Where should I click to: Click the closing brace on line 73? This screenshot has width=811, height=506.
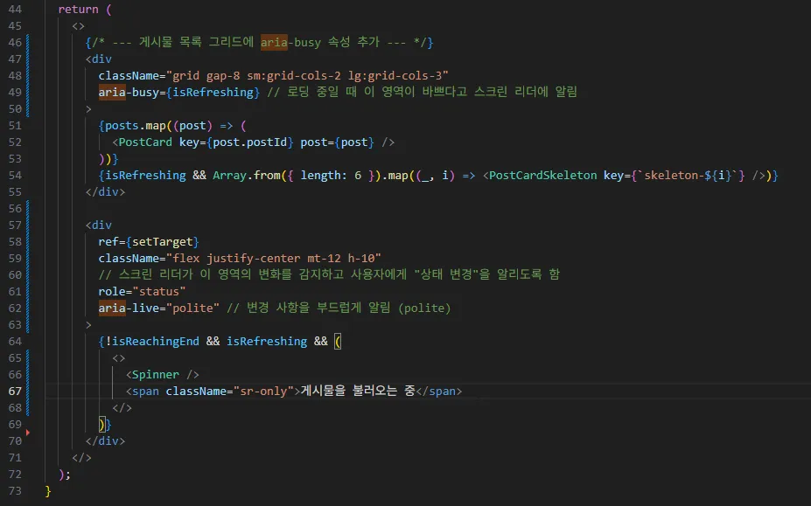click(46, 490)
